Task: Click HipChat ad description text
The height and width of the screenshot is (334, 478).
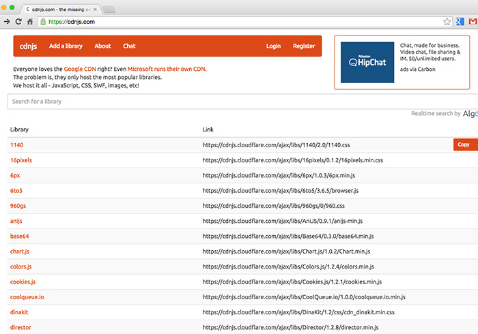Action: (430, 52)
